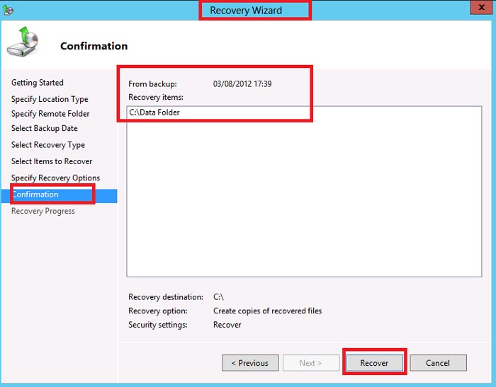
Task: Click the Recovery Wizard window title
Action: [x=246, y=11]
